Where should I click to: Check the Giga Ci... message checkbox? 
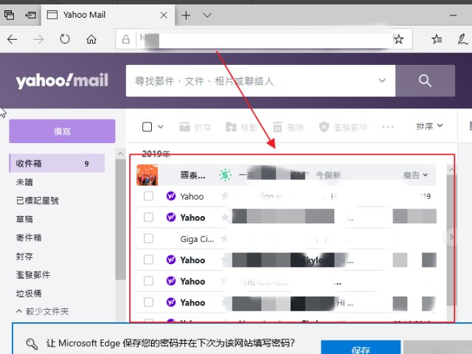coord(148,238)
